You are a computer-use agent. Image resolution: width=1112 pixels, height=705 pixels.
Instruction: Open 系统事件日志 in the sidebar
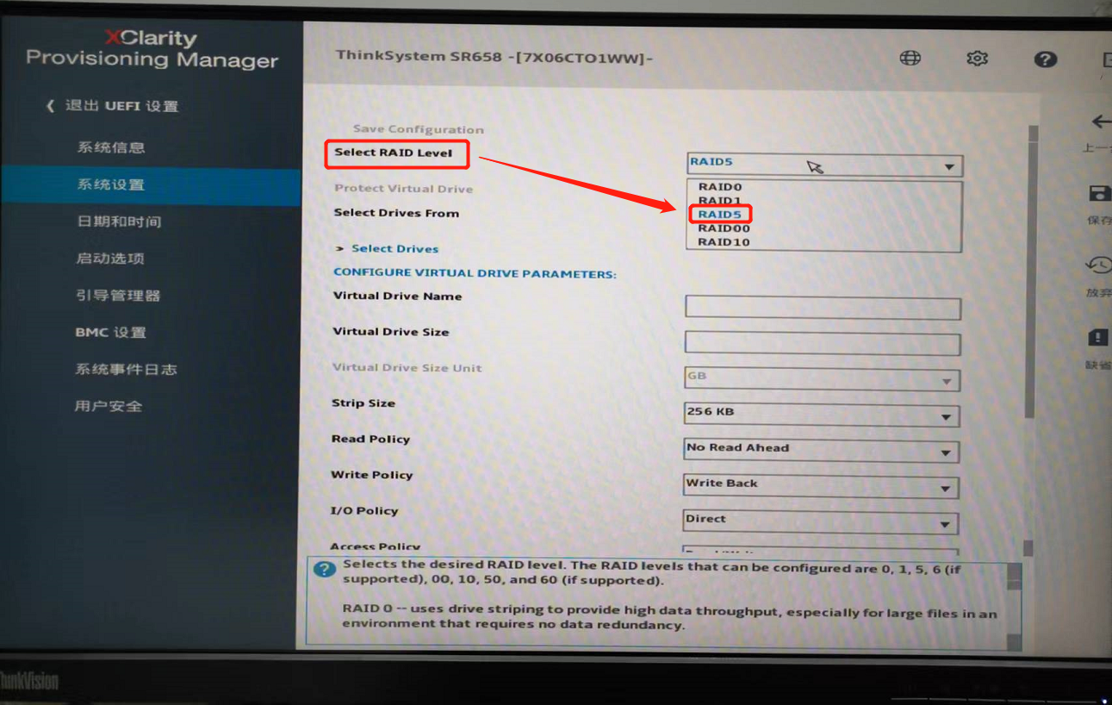[x=126, y=370]
